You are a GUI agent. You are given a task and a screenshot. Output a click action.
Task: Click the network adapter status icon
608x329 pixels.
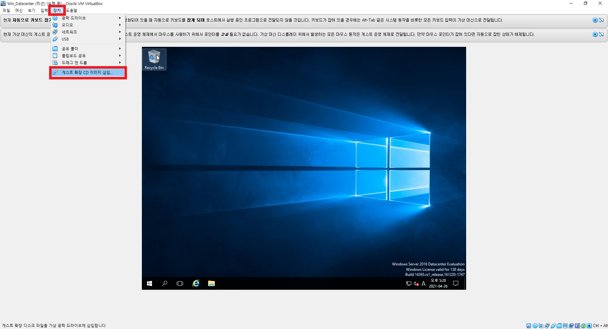(547, 326)
